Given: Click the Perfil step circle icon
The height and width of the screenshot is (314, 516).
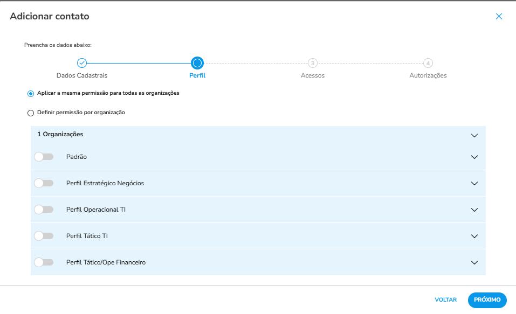Looking at the screenshot, I should (x=197, y=63).
